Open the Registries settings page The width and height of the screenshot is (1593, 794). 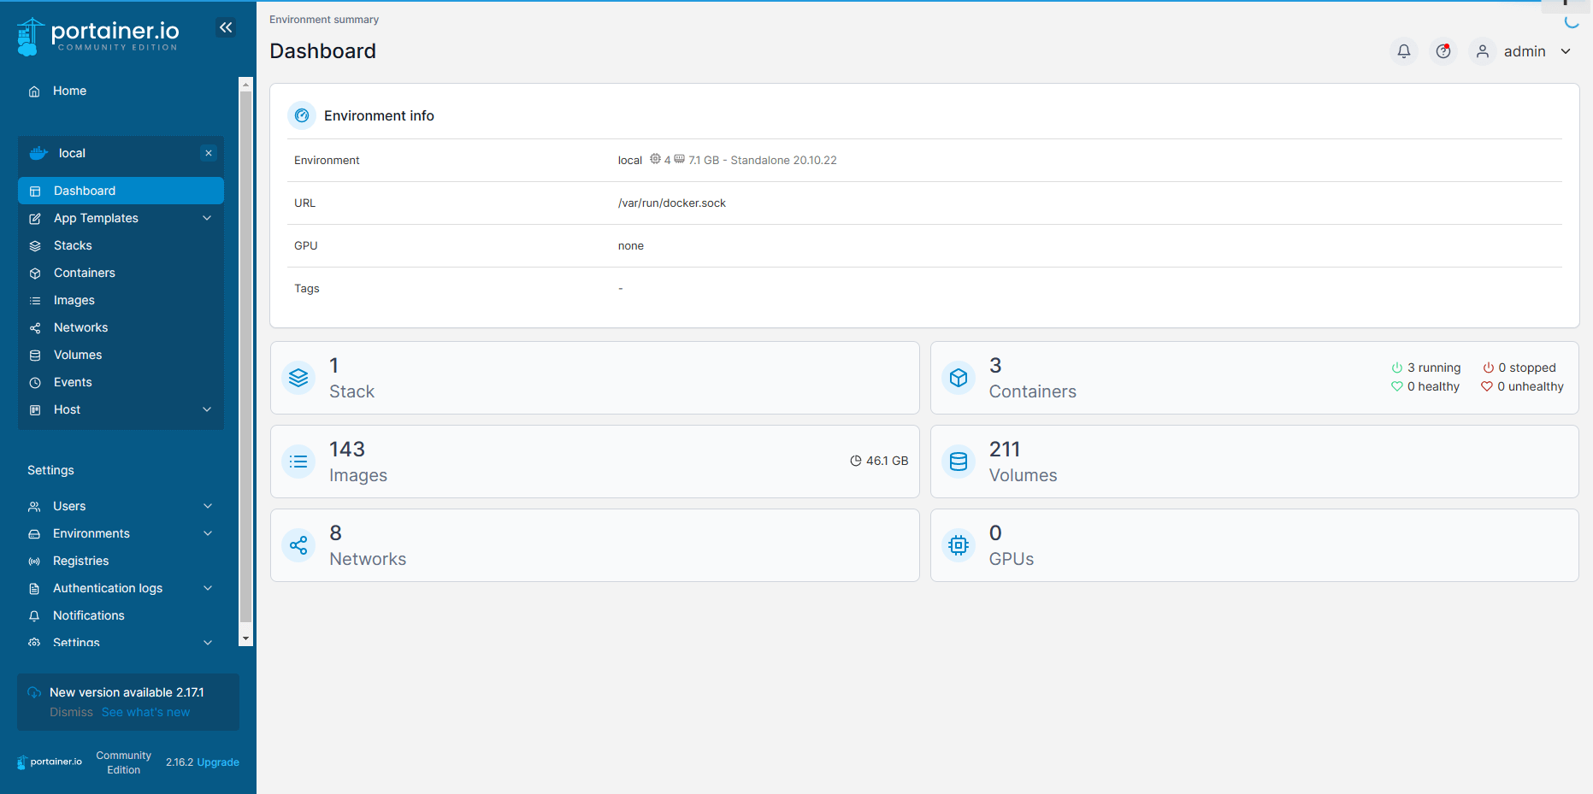click(80, 561)
